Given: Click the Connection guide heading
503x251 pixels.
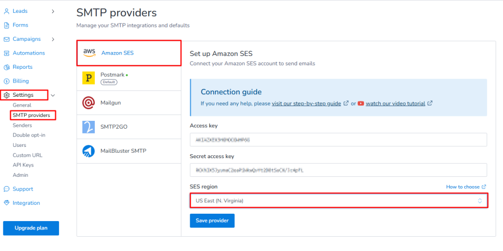Looking at the screenshot, I should tap(231, 92).
